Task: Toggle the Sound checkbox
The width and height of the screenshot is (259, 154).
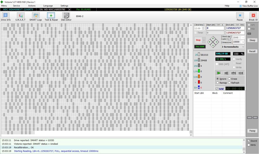Action: [249, 141]
